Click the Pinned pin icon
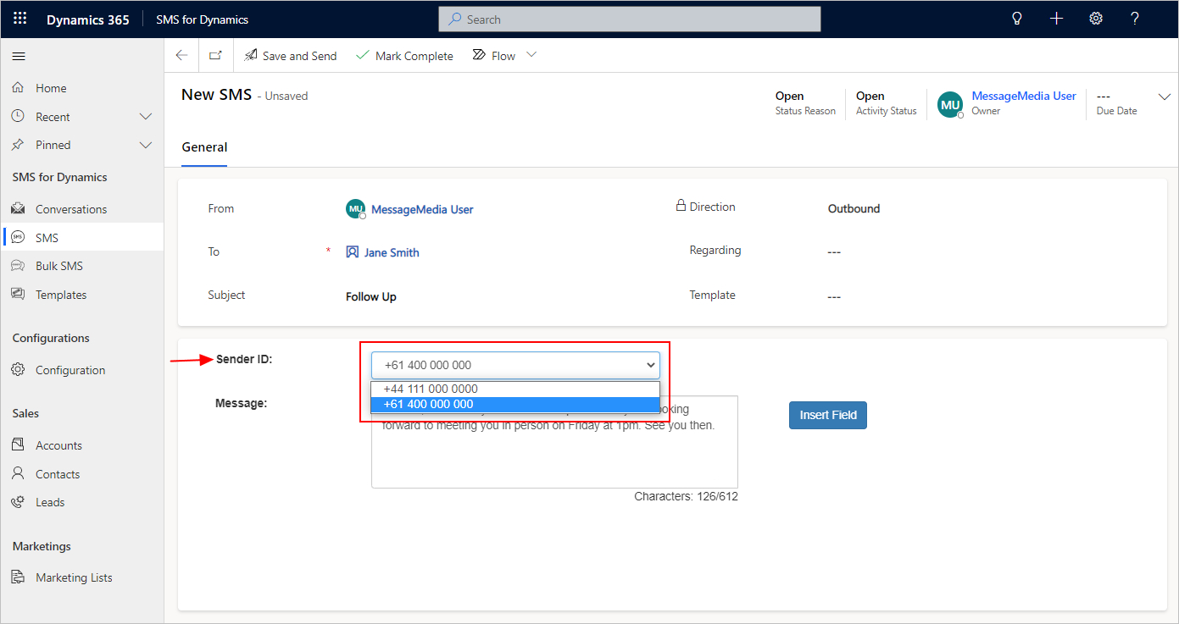The image size is (1179, 624). (18, 145)
